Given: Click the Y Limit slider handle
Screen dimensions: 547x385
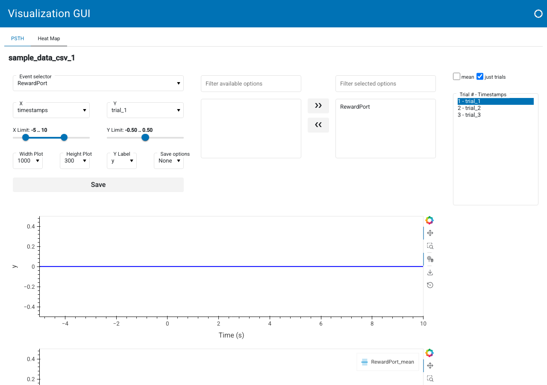Looking at the screenshot, I should 145,137.
